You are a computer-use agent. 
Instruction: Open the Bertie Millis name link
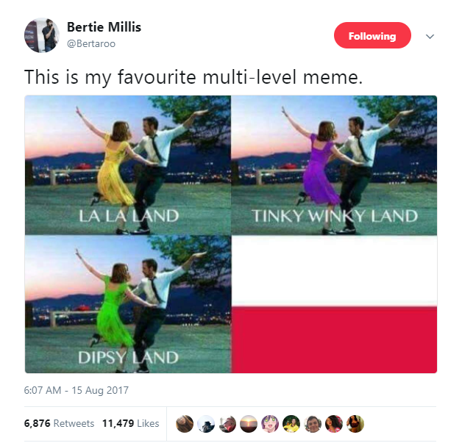pyautogui.click(x=104, y=27)
